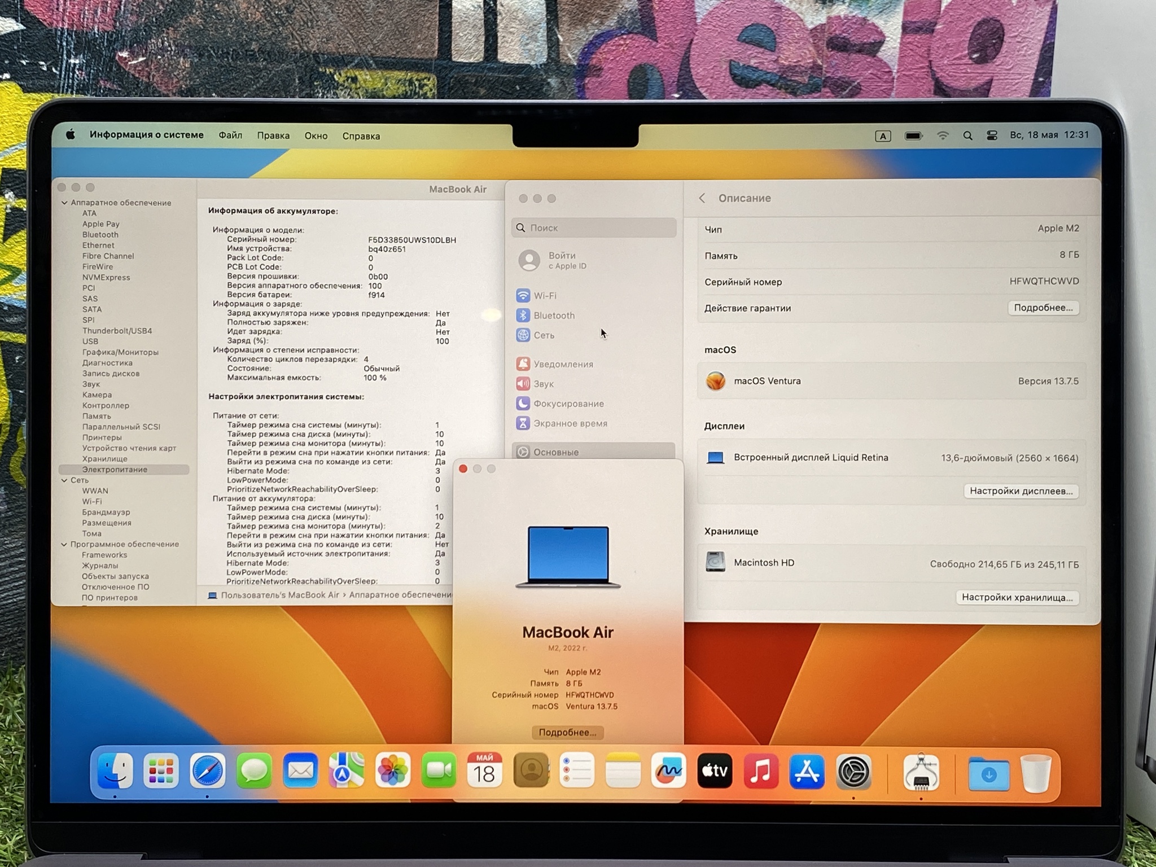Go back using the Описание chevron

pos(702,198)
